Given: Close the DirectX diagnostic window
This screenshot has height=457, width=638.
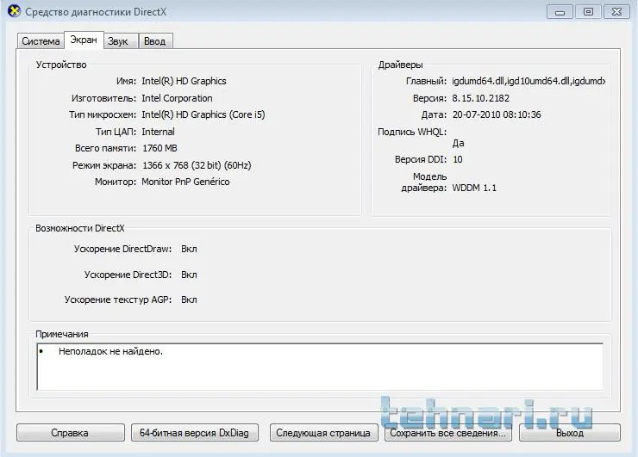Looking at the screenshot, I should pos(616,12).
